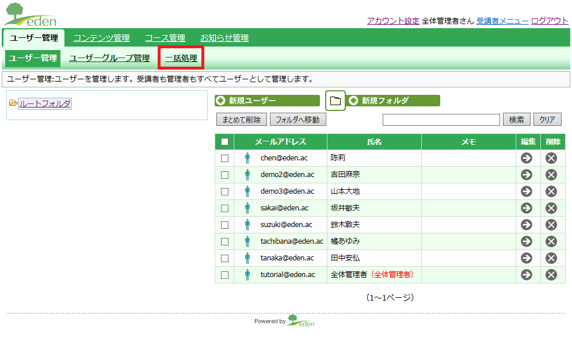Click the eden logo at top left
This screenshot has width=572, height=361.
point(30,14)
